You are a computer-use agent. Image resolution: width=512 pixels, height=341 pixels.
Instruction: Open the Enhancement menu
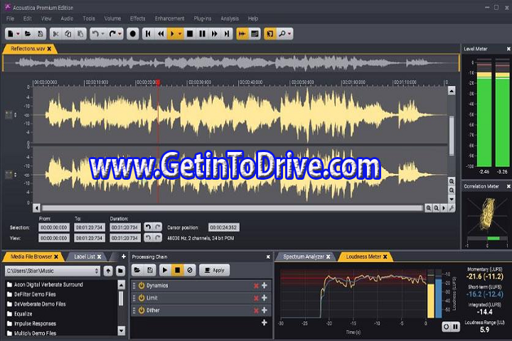169,18
